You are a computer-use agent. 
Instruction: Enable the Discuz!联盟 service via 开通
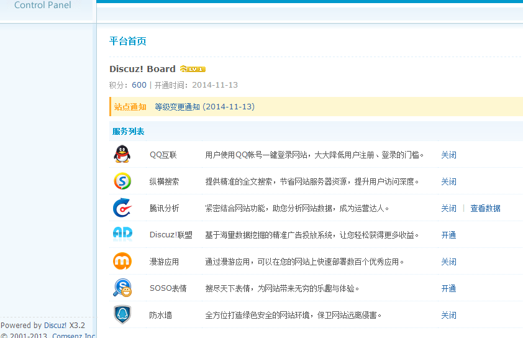click(448, 235)
